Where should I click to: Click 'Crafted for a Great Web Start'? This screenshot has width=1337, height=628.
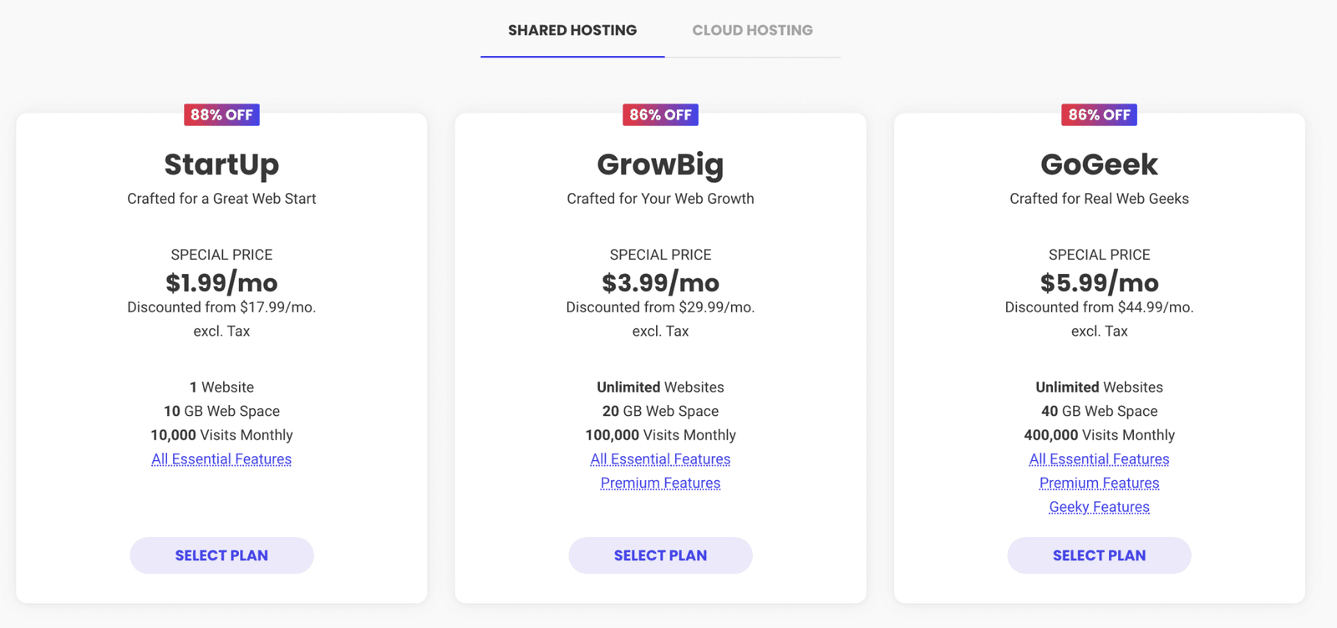[221, 199]
